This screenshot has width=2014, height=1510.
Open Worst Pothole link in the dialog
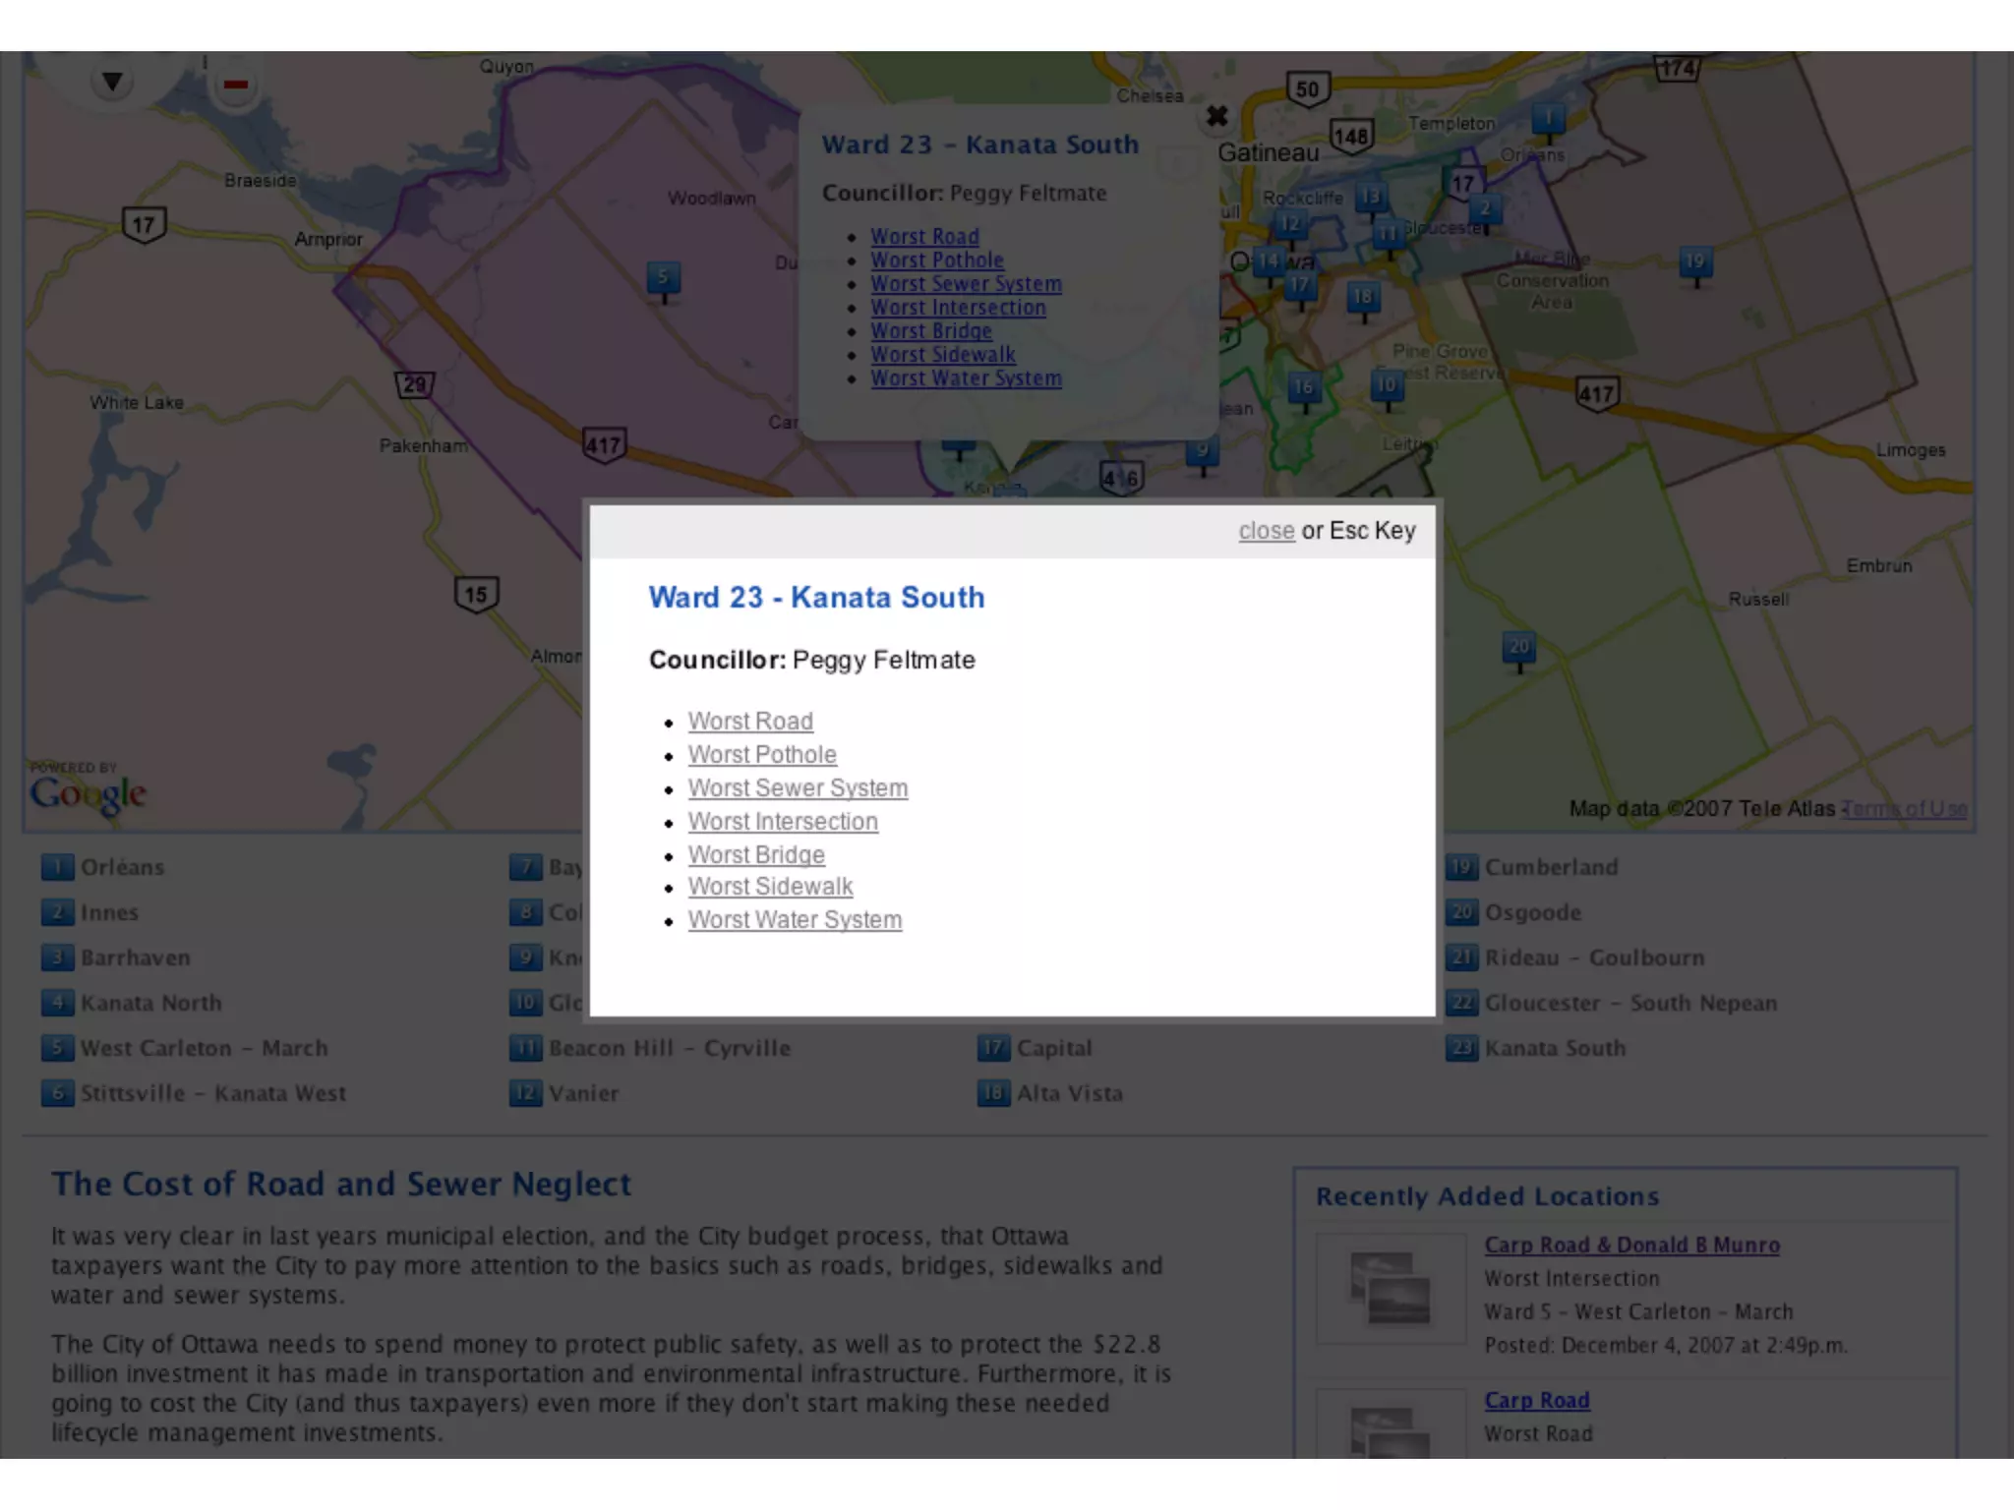(x=762, y=755)
